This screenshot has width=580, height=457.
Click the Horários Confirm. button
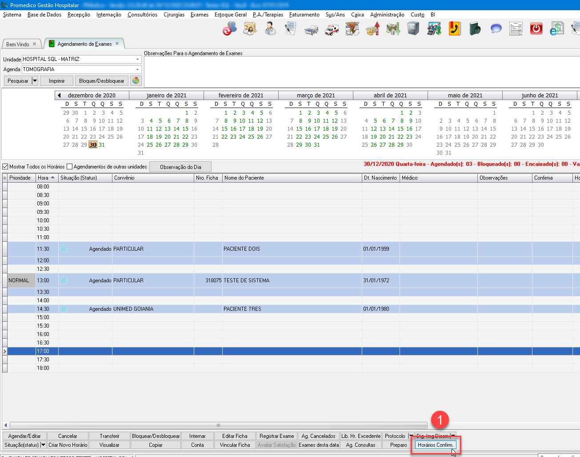pyautogui.click(x=435, y=445)
